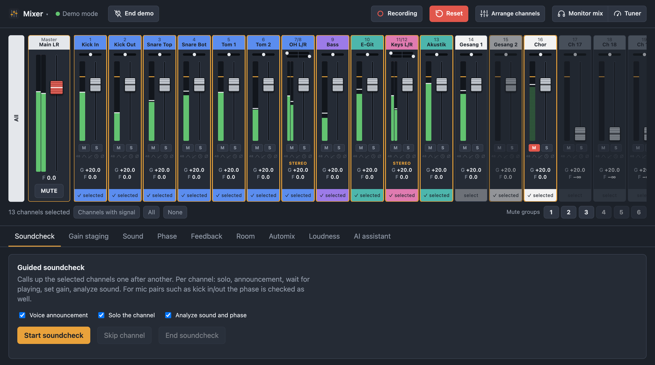Screen dimensions: 655x365
Task: Solo the Snare Top channel
Action: [x=166, y=147]
